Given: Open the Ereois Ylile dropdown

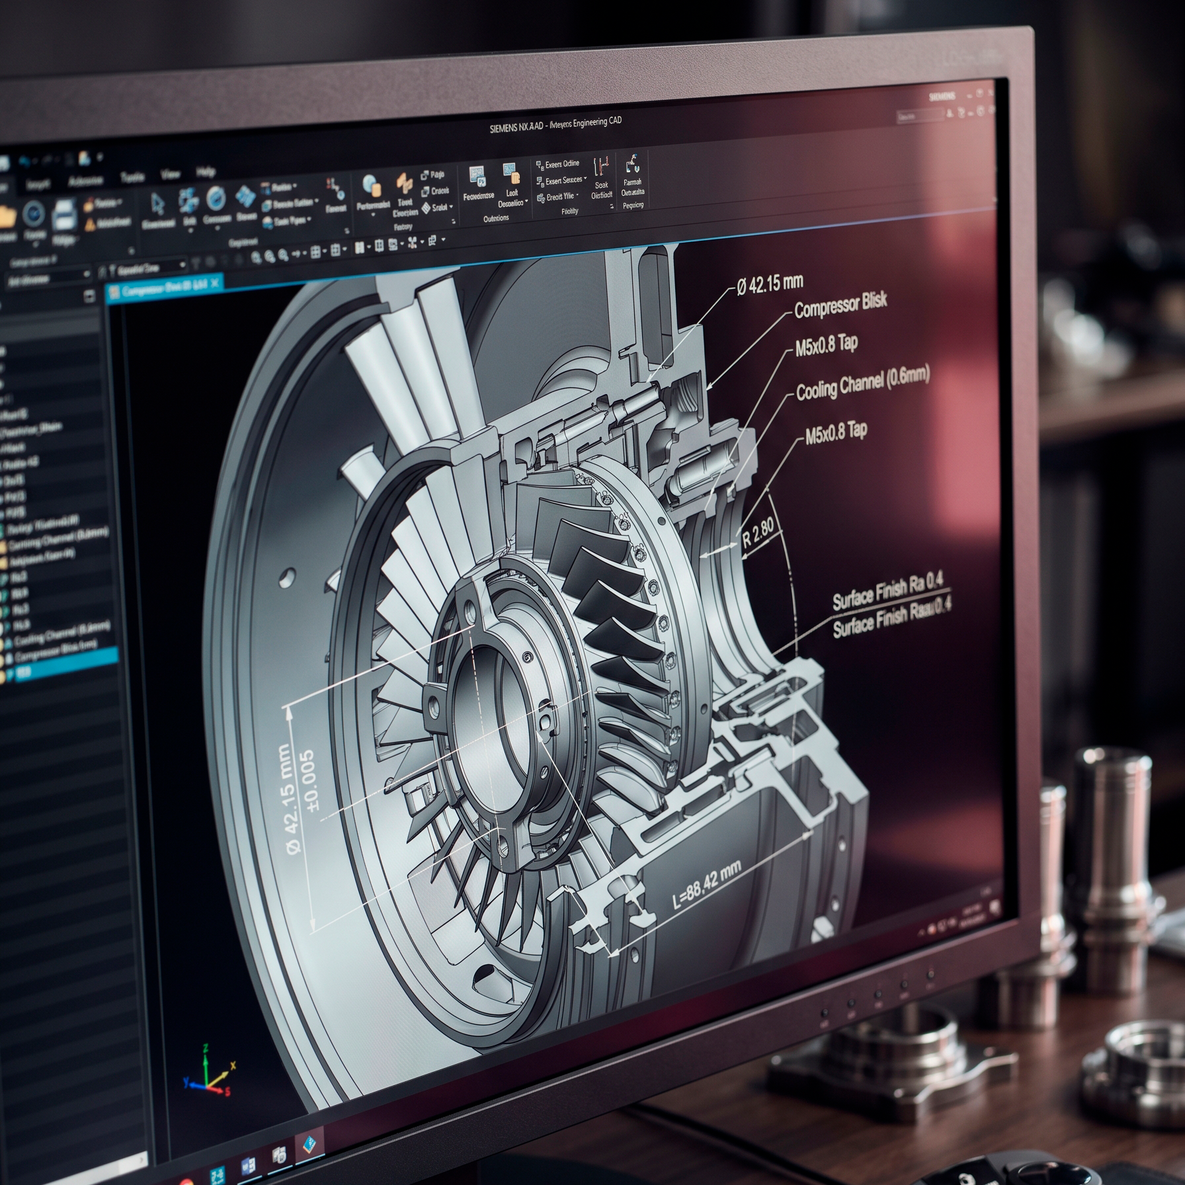Looking at the screenshot, I should click(x=558, y=196).
